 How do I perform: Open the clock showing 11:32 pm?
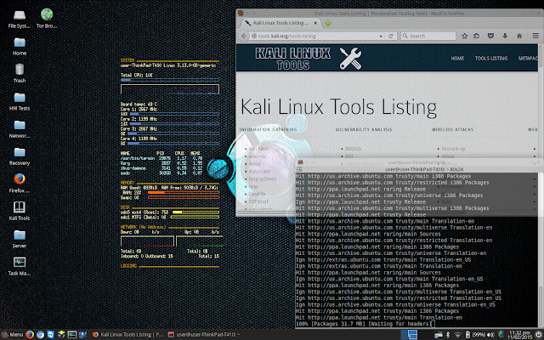pyautogui.click(x=518, y=334)
